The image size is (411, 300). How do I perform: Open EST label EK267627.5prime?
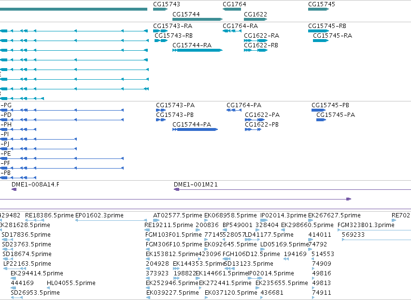[x=335, y=215]
